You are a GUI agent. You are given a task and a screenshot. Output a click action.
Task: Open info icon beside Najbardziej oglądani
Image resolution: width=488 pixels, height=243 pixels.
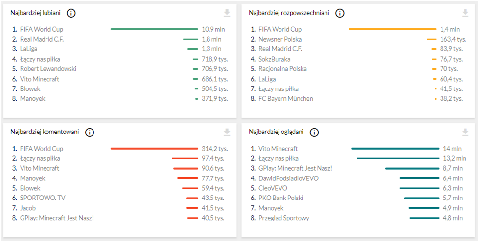point(314,133)
